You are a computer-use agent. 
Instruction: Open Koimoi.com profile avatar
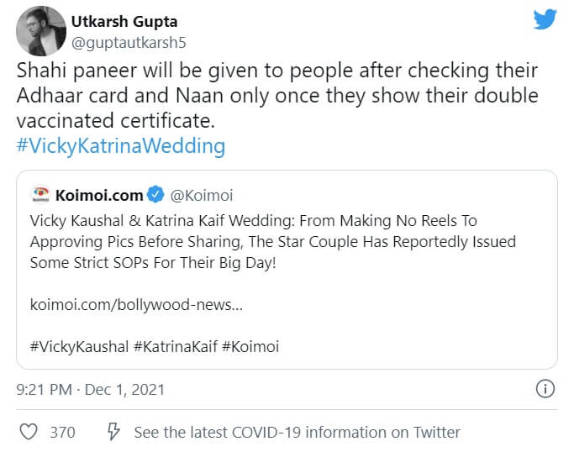pos(39,196)
